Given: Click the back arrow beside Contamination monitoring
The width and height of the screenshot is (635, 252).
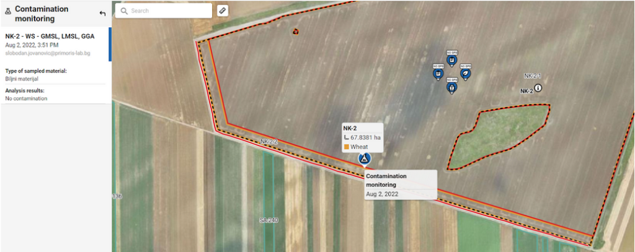Looking at the screenshot, I should [102, 14].
